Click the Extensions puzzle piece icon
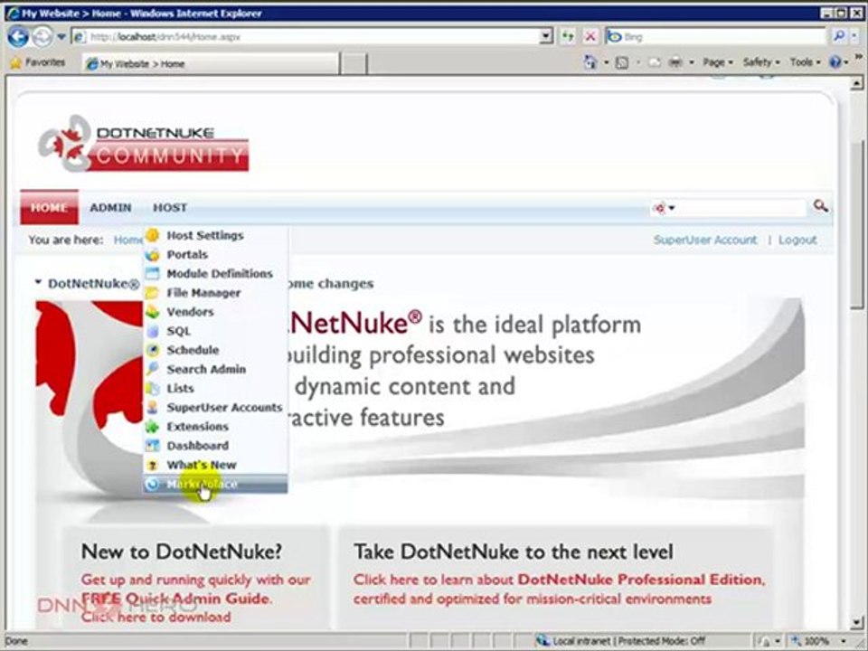The width and height of the screenshot is (868, 651). point(152,426)
